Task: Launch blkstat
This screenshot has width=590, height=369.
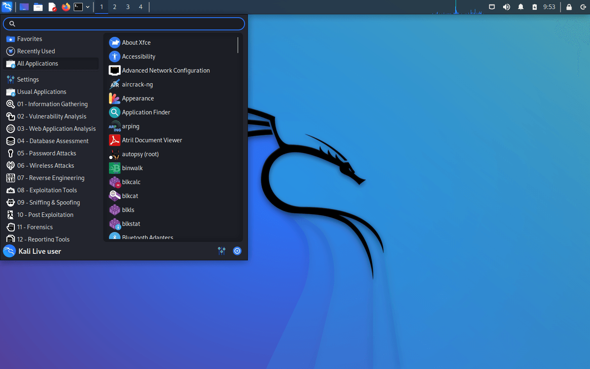Action: 171,224
